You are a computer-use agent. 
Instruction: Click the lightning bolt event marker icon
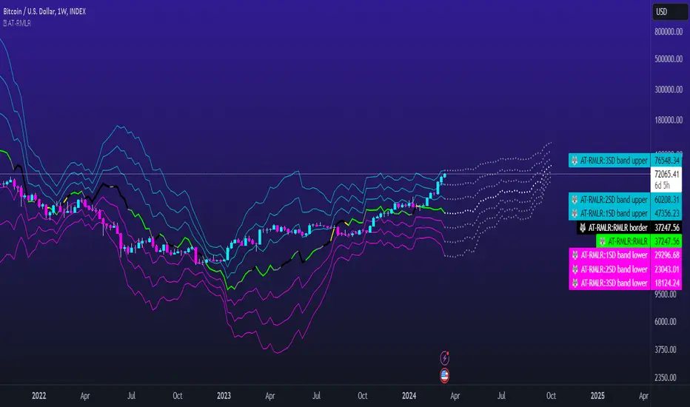tap(444, 357)
